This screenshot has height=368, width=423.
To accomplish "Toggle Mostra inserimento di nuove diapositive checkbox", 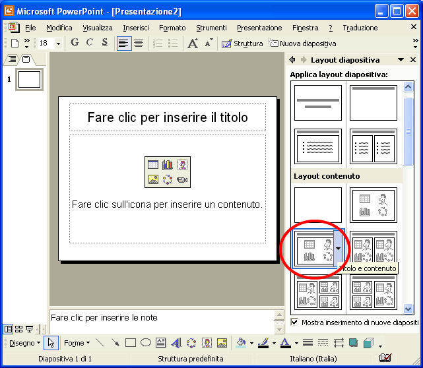I will tap(294, 322).
